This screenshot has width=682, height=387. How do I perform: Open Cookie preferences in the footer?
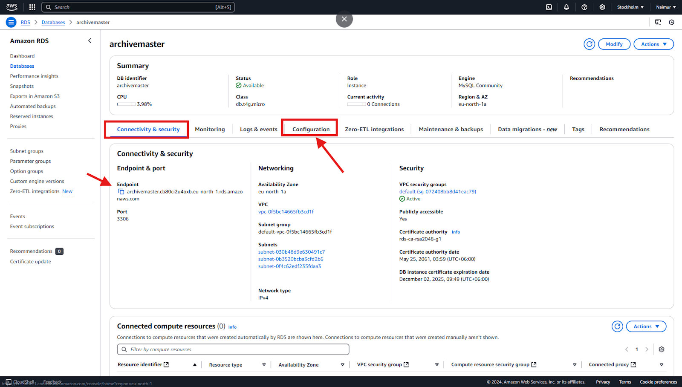pos(658,382)
